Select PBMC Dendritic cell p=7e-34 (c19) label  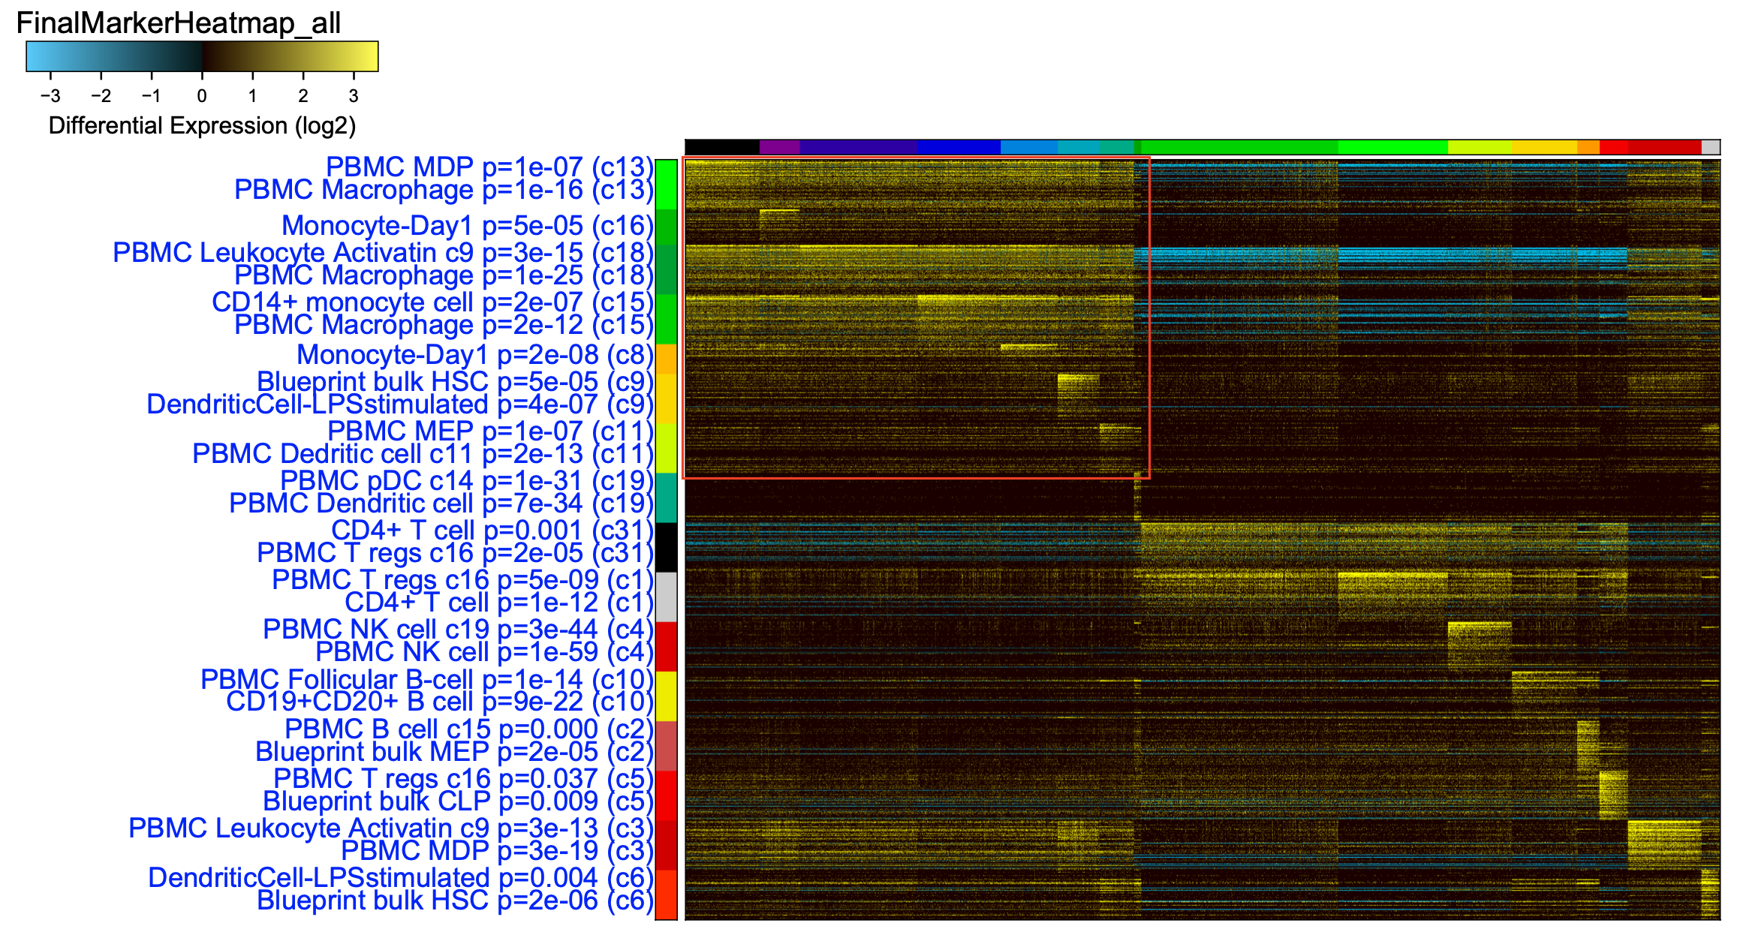(x=441, y=503)
